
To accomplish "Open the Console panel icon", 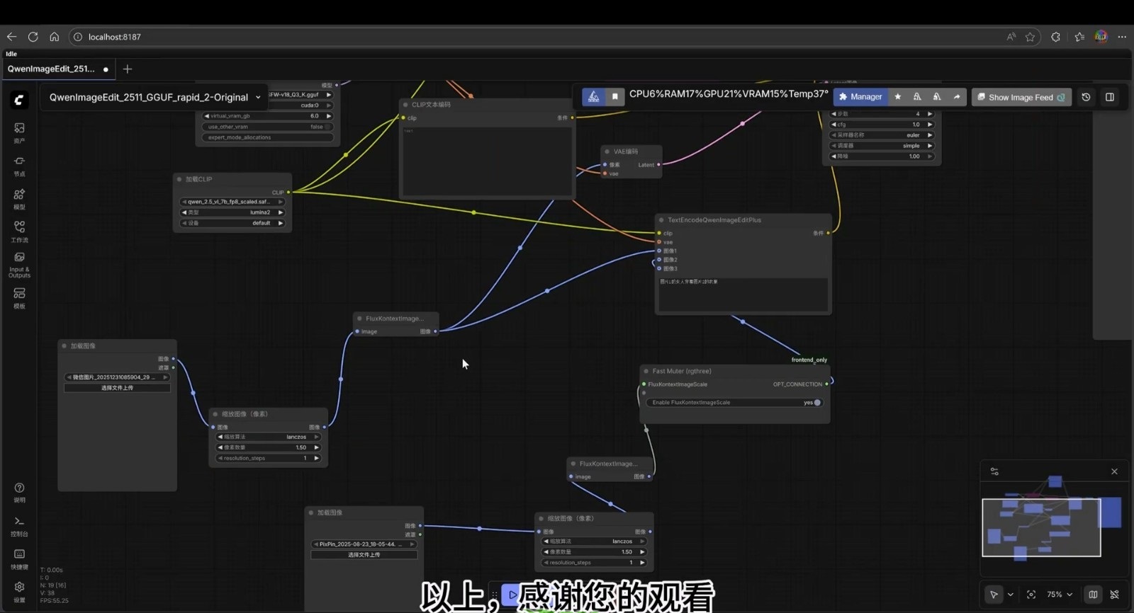I will [19, 525].
